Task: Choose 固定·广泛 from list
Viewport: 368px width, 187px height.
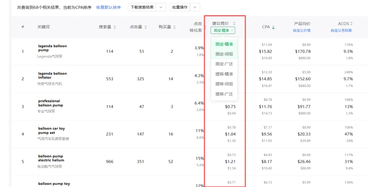Action: (x=224, y=64)
